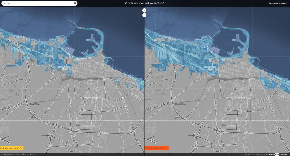Select the 2° C Warming scenario badge
This screenshot has width=290, height=156.
tap(12, 148)
